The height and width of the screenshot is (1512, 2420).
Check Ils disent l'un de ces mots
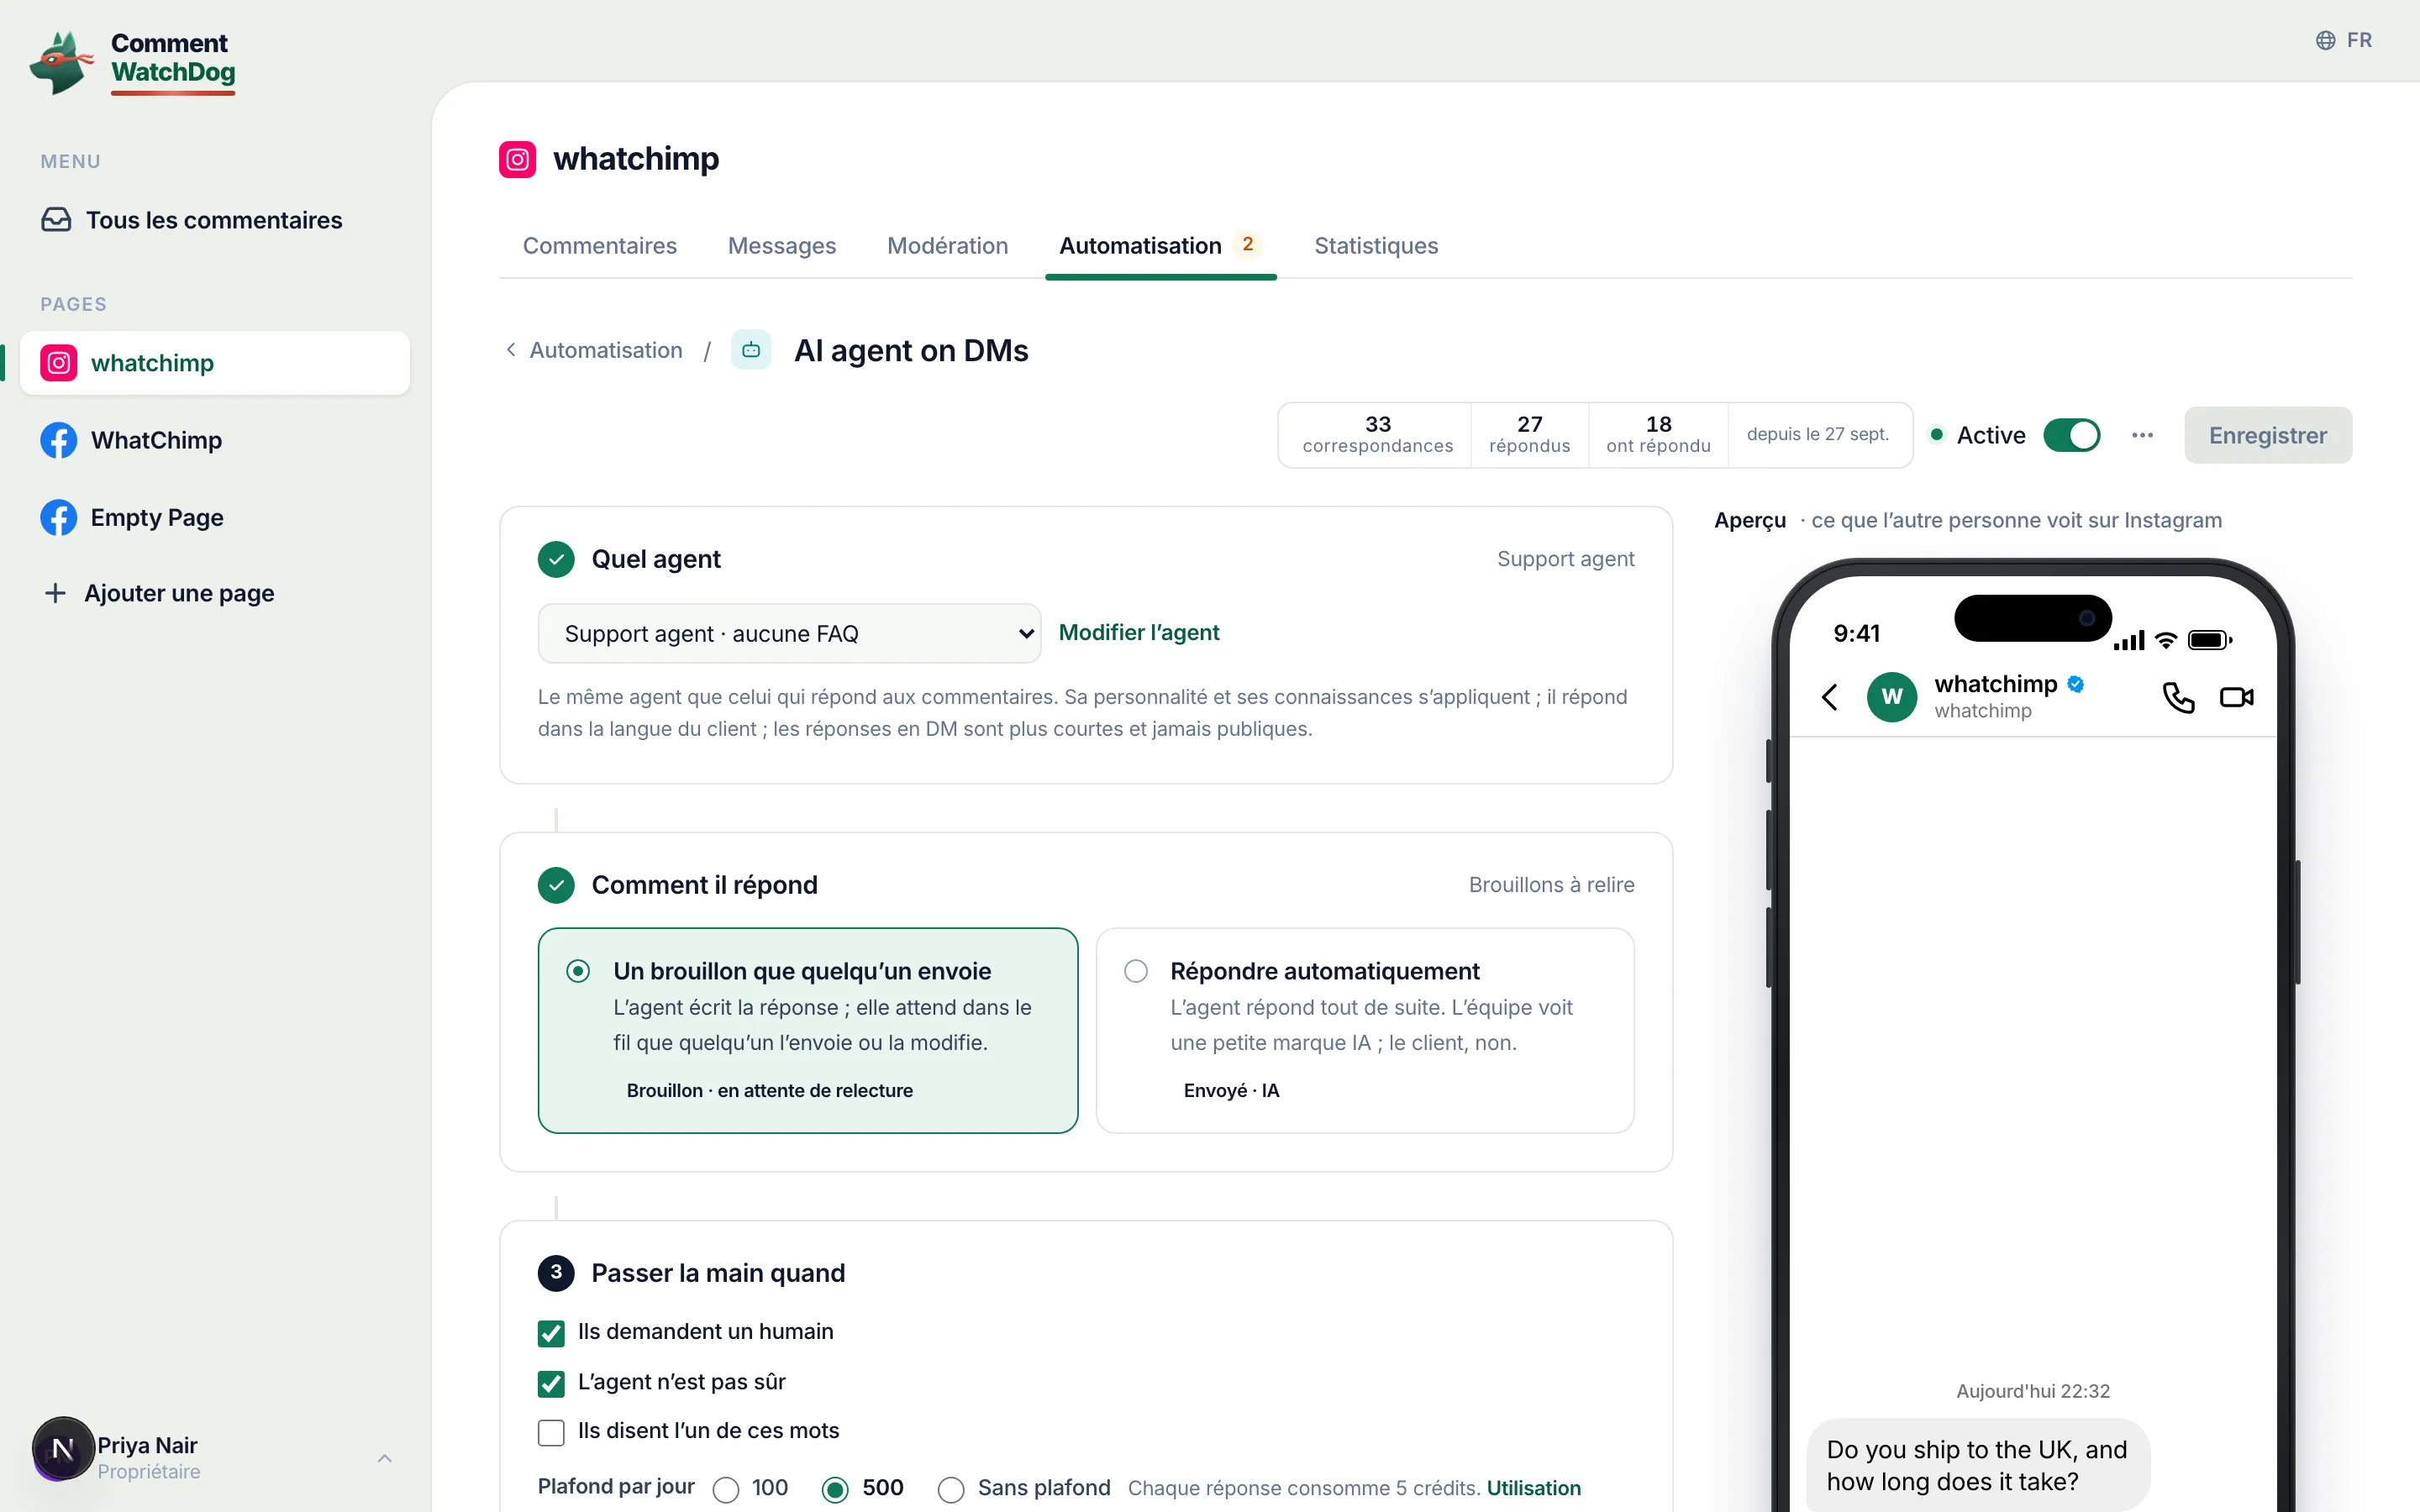pyautogui.click(x=551, y=1432)
